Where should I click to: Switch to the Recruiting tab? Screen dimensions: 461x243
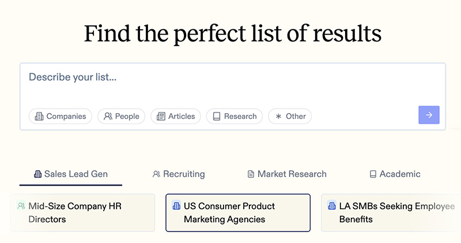pos(179,174)
